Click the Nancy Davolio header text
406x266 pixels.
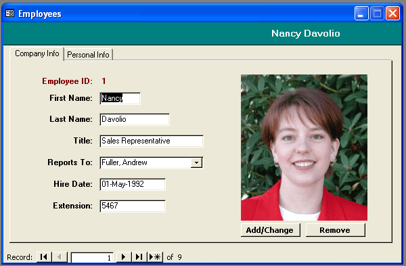(306, 33)
